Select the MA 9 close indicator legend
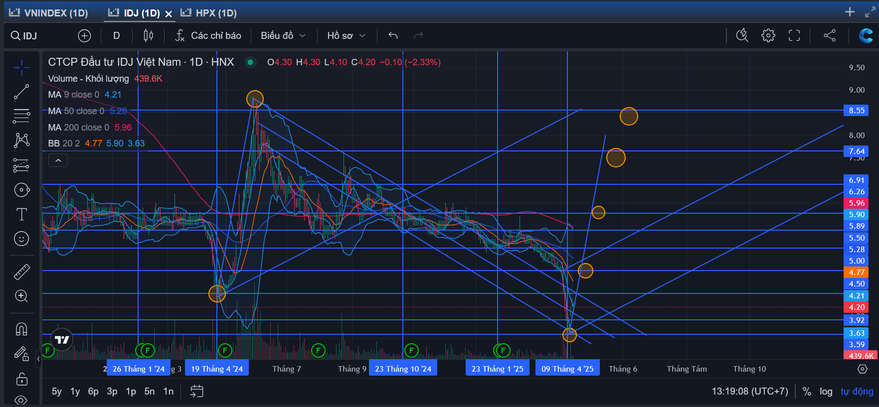879x407 pixels. click(85, 95)
